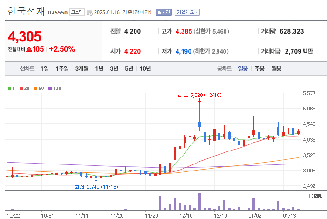
Task: Click the purple 거래량 volume legend swatch
Action: pyautogui.click(x=309, y=196)
